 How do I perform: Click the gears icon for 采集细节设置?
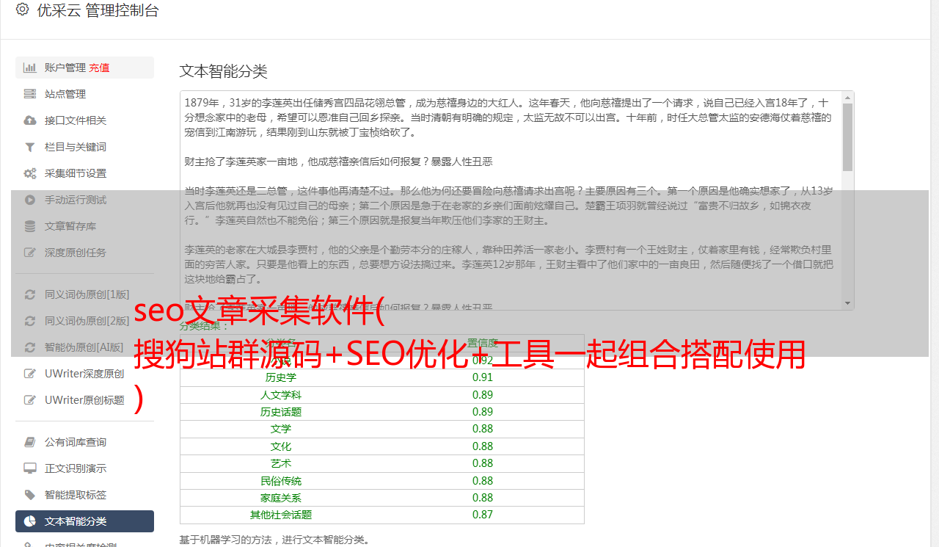click(30, 173)
